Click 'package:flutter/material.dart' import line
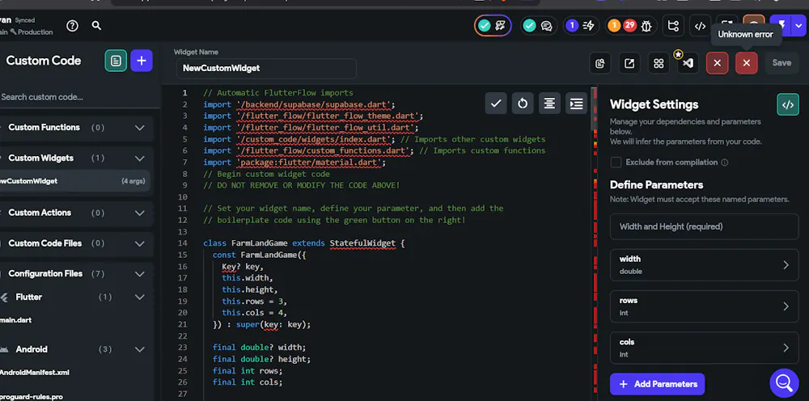Screen dimensions: 809x401 click(294, 163)
